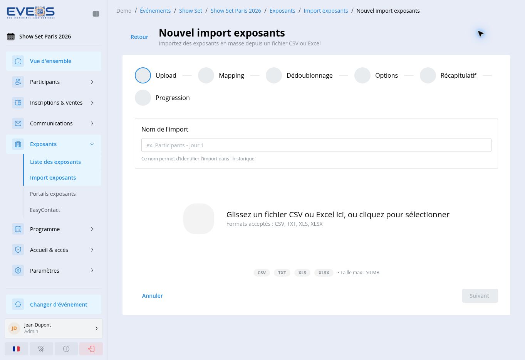
Task: Click the Communications envelope icon
Action: 18,123
